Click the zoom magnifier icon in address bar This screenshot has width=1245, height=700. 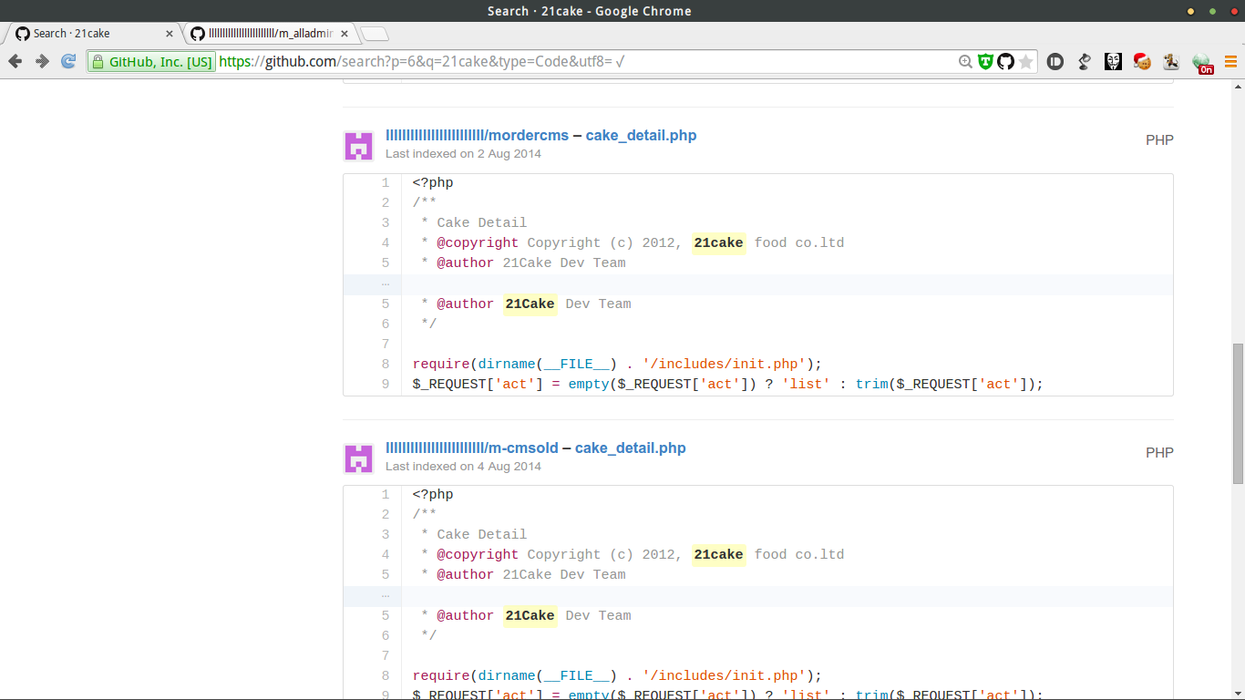[x=965, y=62]
